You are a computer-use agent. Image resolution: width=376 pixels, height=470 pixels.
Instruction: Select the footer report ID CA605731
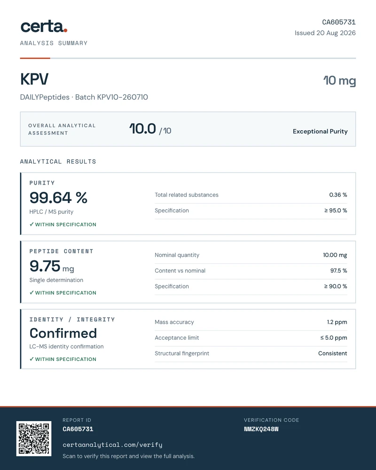click(78, 429)
